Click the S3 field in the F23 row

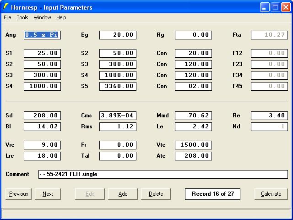pos(118,64)
